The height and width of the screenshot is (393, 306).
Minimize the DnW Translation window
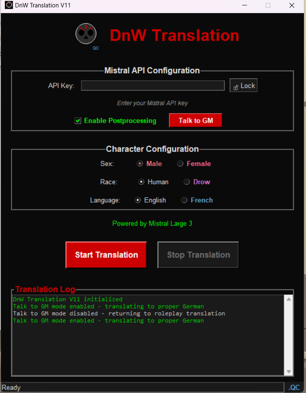[x=245, y=5]
